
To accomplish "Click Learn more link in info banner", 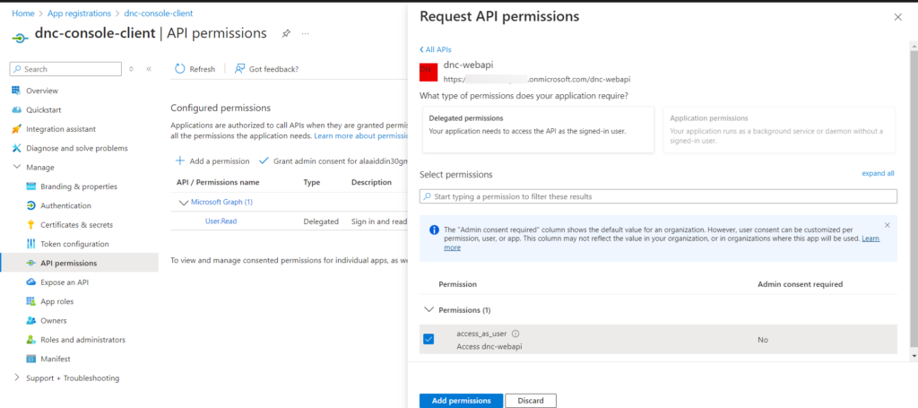I will (x=870, y=239).
